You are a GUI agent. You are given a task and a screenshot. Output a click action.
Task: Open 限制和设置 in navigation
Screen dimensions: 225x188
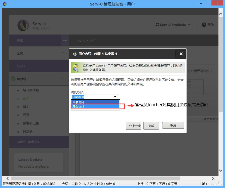[31, 123]
